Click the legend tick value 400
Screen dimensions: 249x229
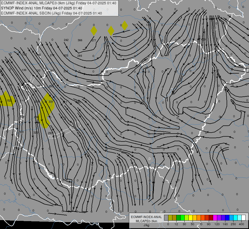pyautogui.click(x=241, y=224)
